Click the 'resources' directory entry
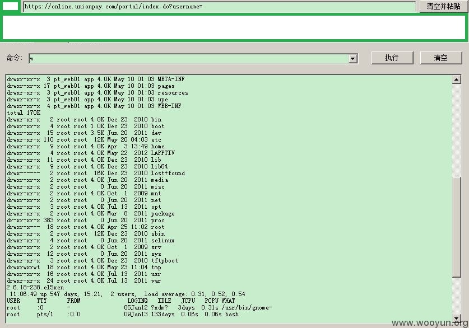The width and height of the screenshot is (469, 328). (x=173, y=92)
